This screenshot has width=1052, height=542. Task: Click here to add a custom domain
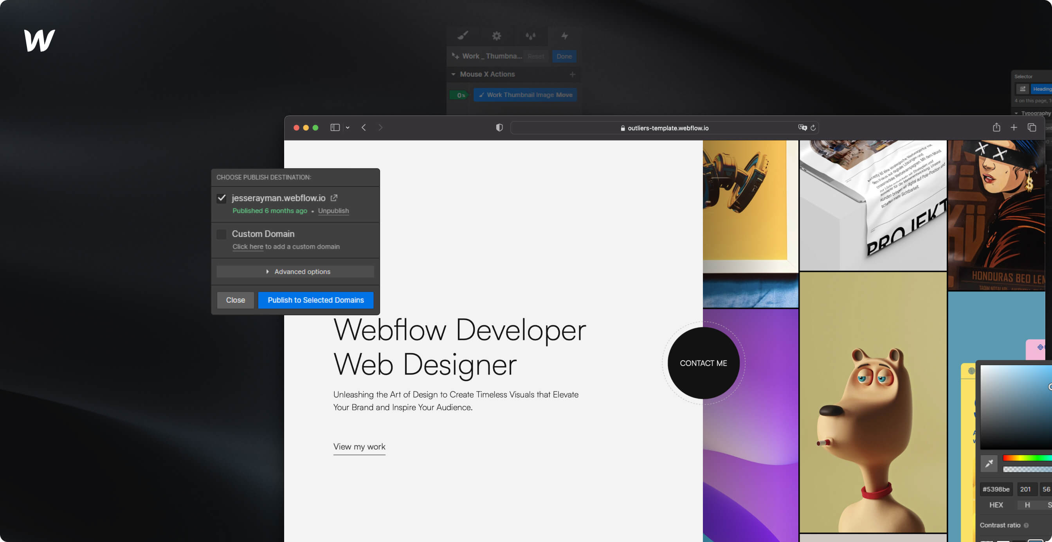coord(248,246)
